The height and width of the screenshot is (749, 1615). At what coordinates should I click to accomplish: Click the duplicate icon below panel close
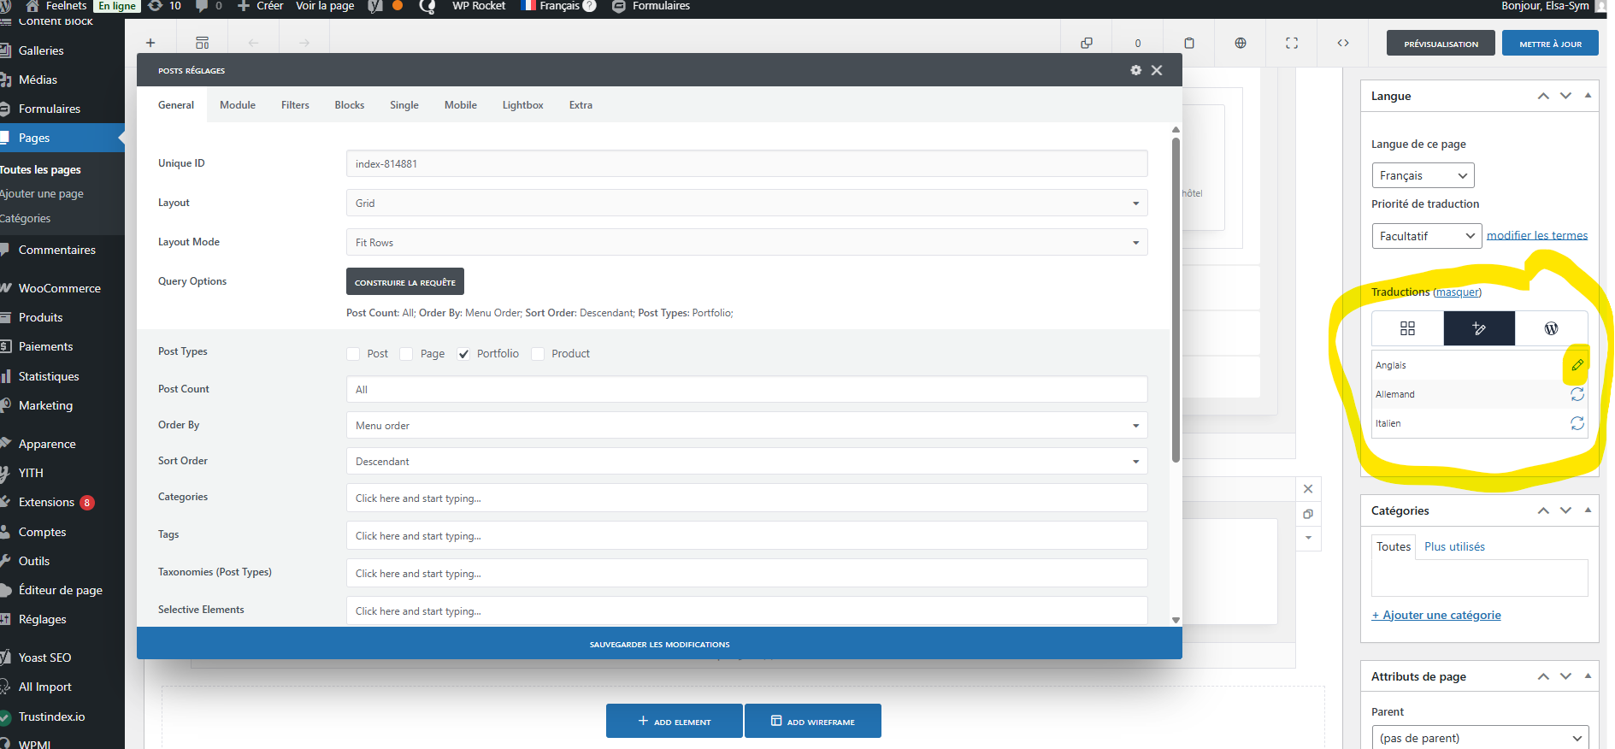(x=1308, y=514)
